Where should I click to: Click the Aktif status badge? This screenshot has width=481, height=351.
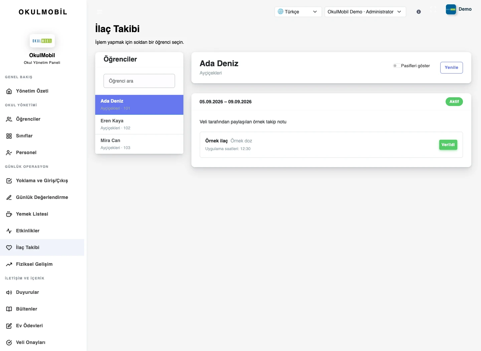454,102
